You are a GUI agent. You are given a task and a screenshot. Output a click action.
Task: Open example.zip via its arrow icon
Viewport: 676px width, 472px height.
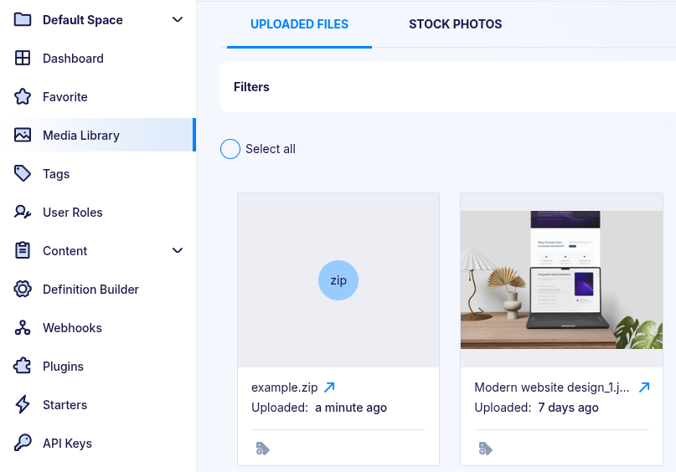(x=329, y=387)
